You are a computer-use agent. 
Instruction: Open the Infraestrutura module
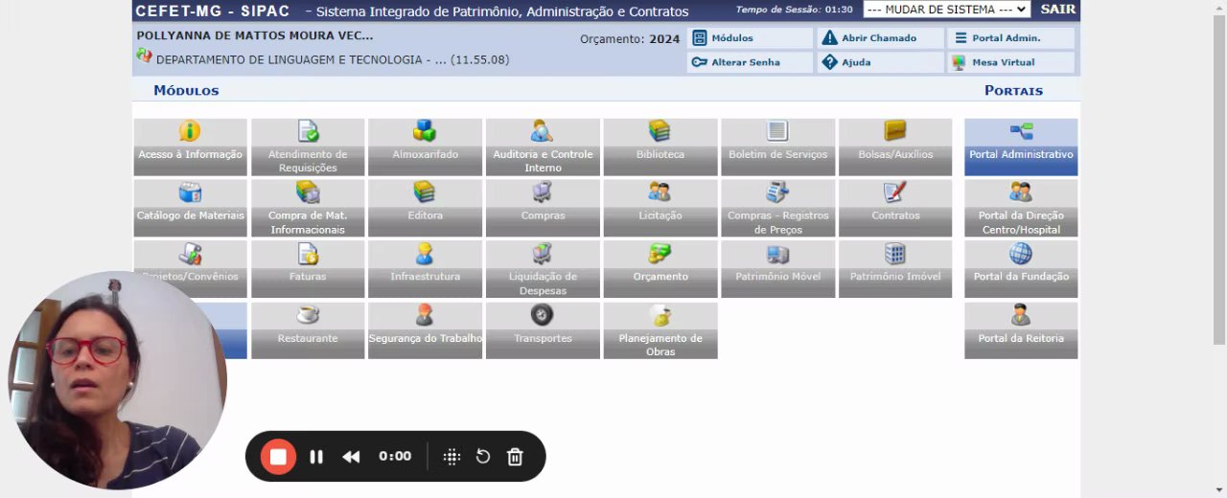(x=425, y=269)
